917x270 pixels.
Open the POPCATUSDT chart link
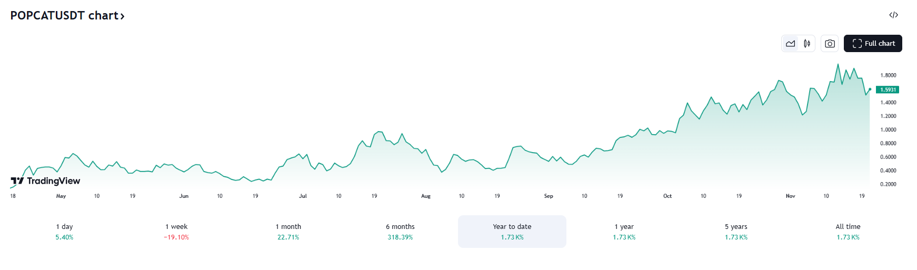64,16
